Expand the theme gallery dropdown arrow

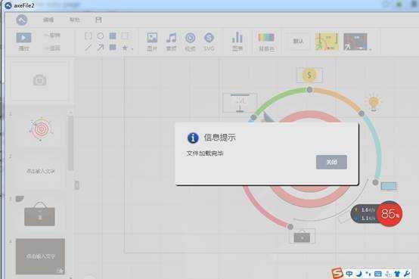click(371, 49)
